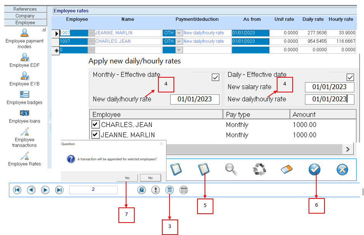This screenshot has height=235, width=364.
Task: Click right arrow of horizontal scrollbar
Action: 348,149
